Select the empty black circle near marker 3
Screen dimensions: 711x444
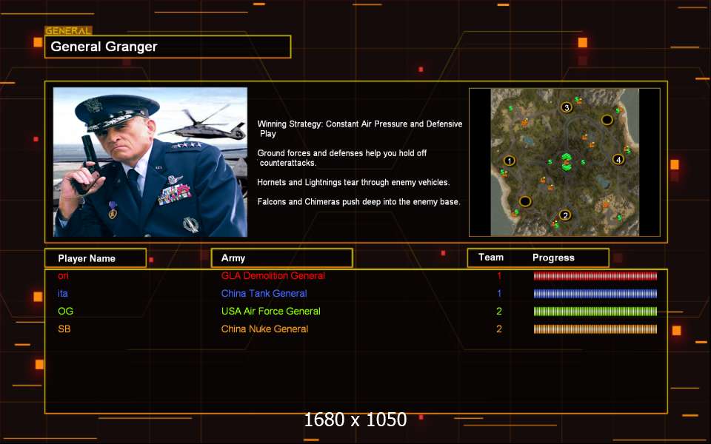point(607,120)
